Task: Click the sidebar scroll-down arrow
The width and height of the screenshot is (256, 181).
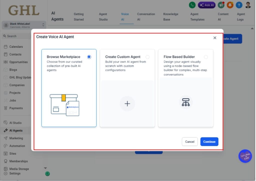Action: point(45,168)
